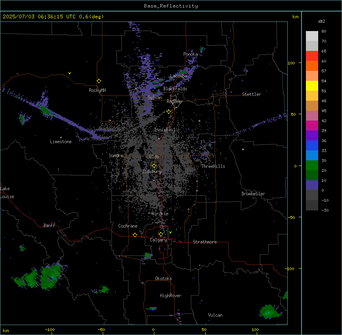Viewport: 342px width, 335px height.
Task: Click the 0 tick on the bottom axis
Action: (153, 329)
